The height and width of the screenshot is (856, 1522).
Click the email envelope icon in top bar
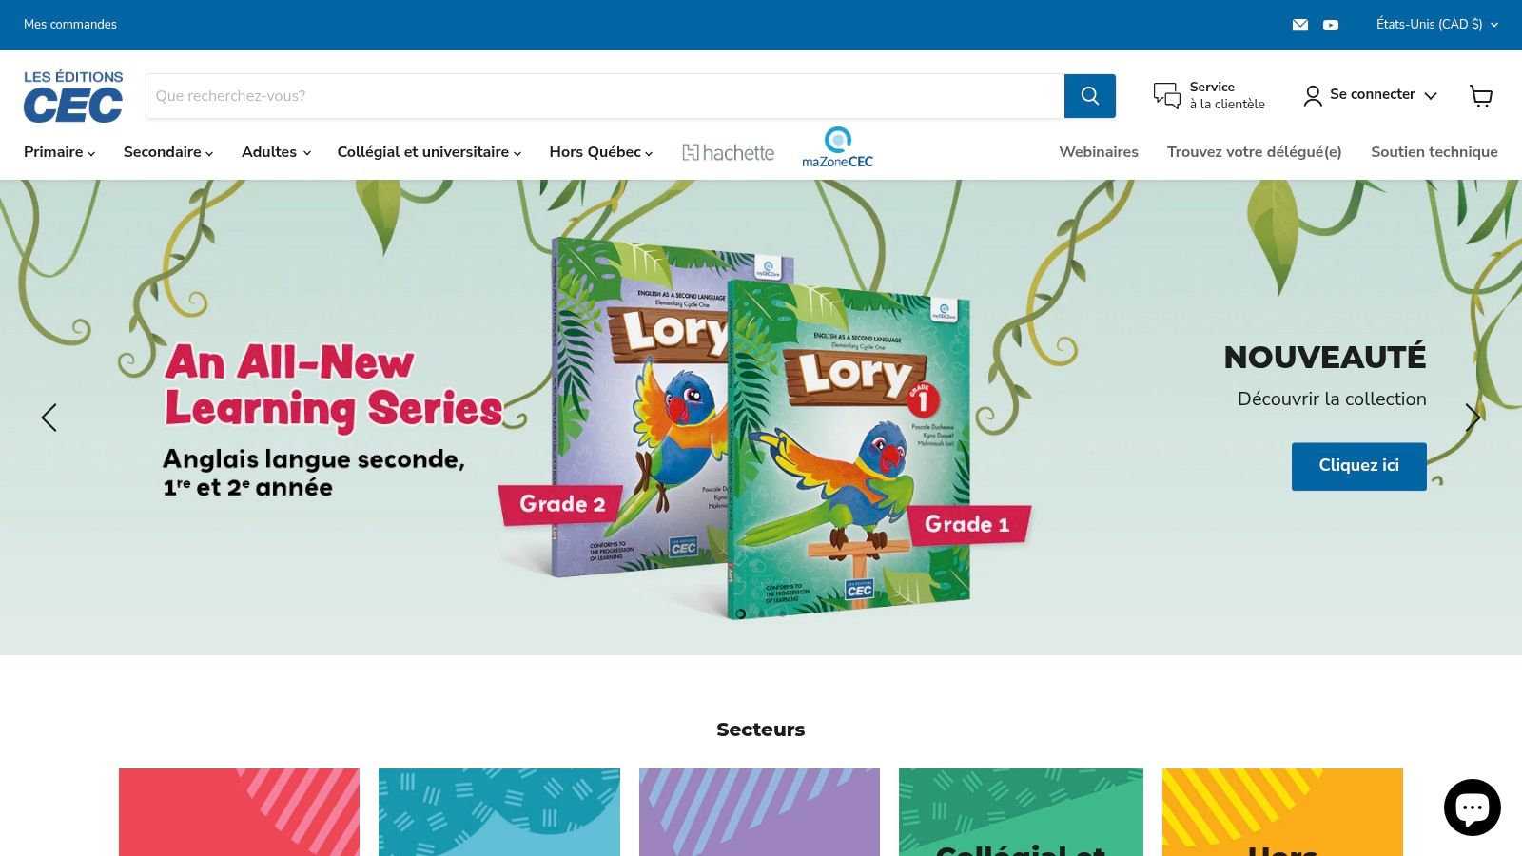click(x=1300, y=25)
